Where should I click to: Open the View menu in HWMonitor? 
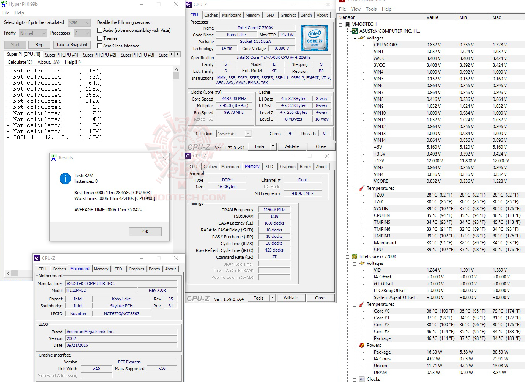(356, 9)
